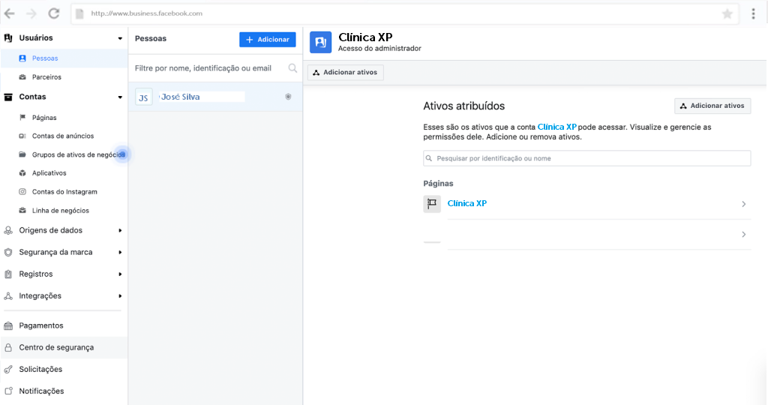Click the search magnifier in Pessoas filter

click(x=292, y=68)
